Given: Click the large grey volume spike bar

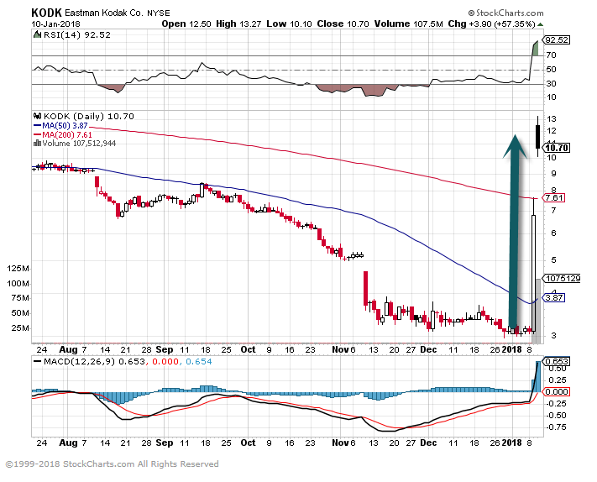Looking at the screenshot, I should click(x=538, y=311).
